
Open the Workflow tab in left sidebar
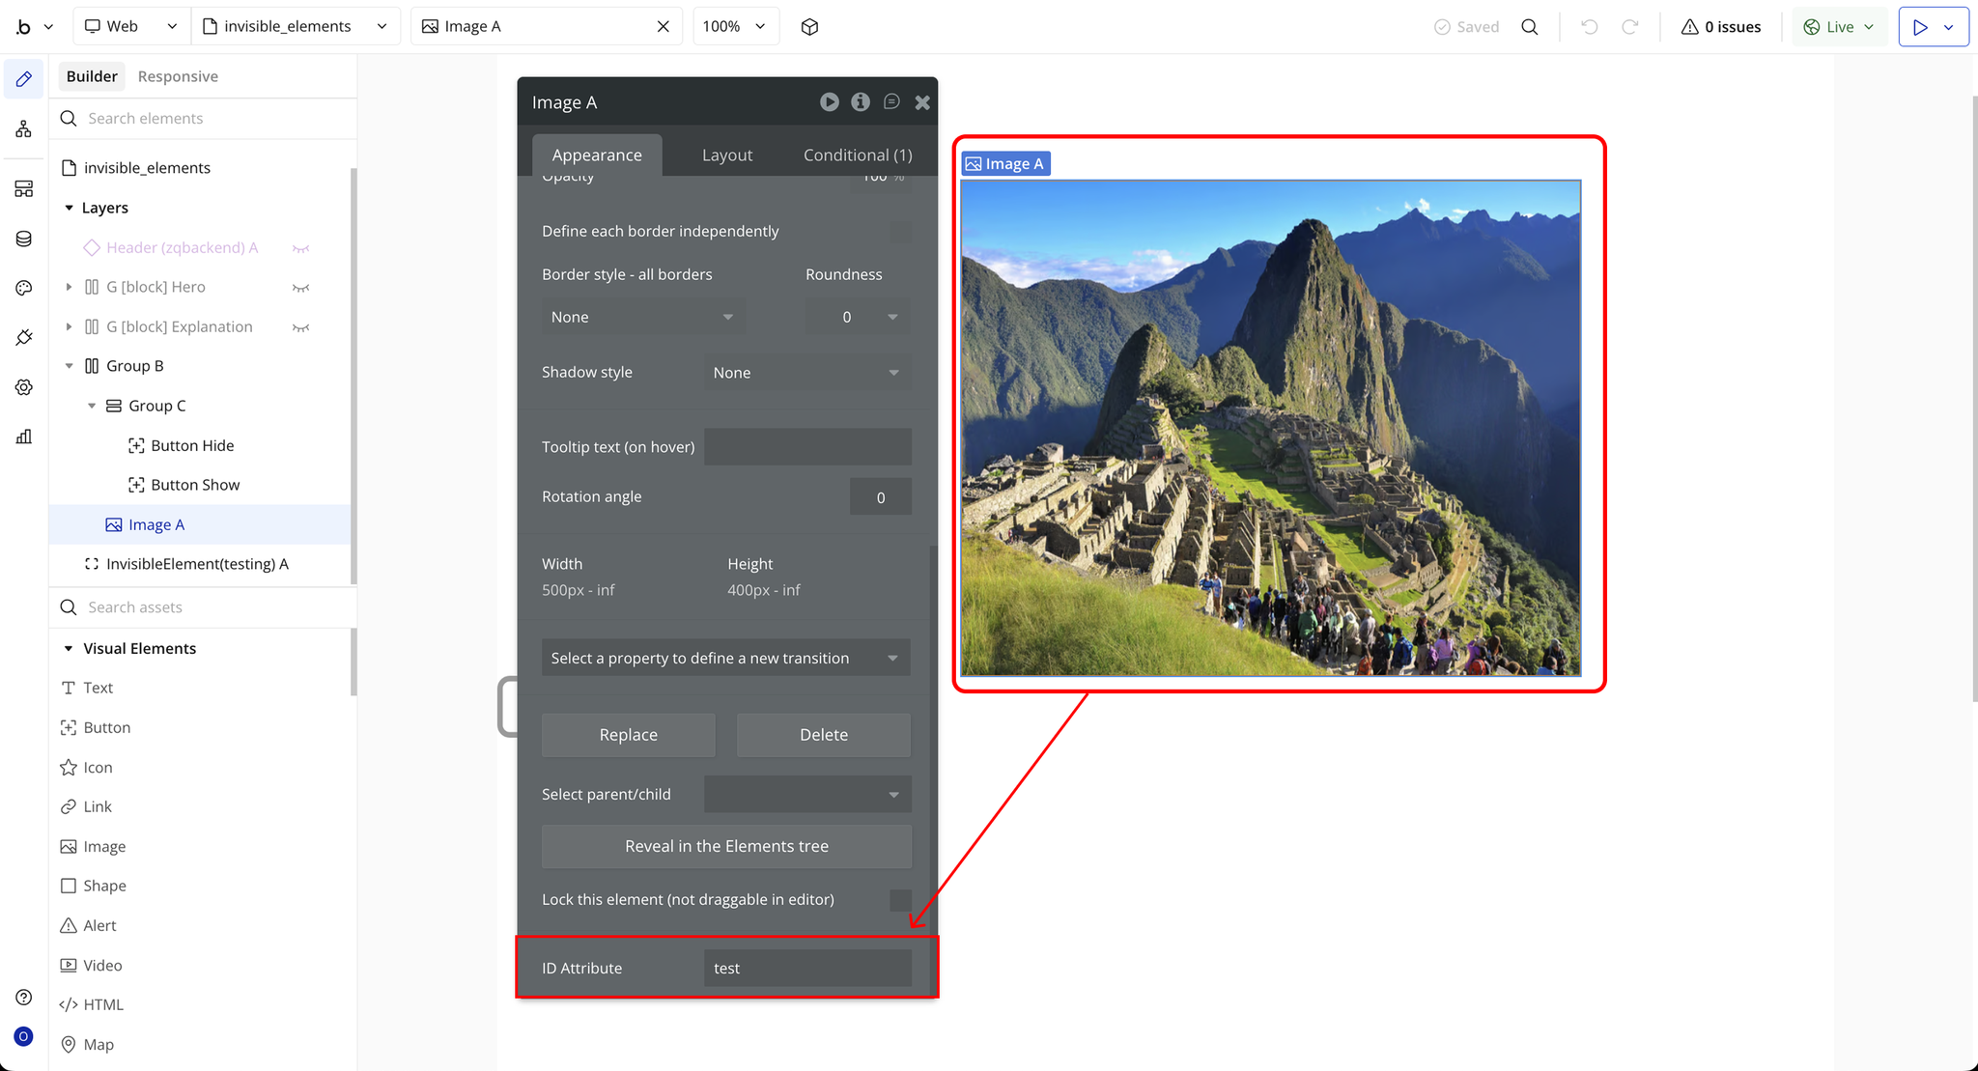(23, 128)
